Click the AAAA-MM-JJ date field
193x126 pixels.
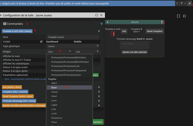coord(135,45)
